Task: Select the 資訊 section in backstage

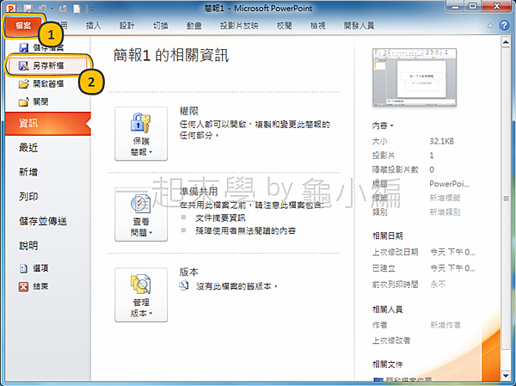Action: tap(48, 124)
